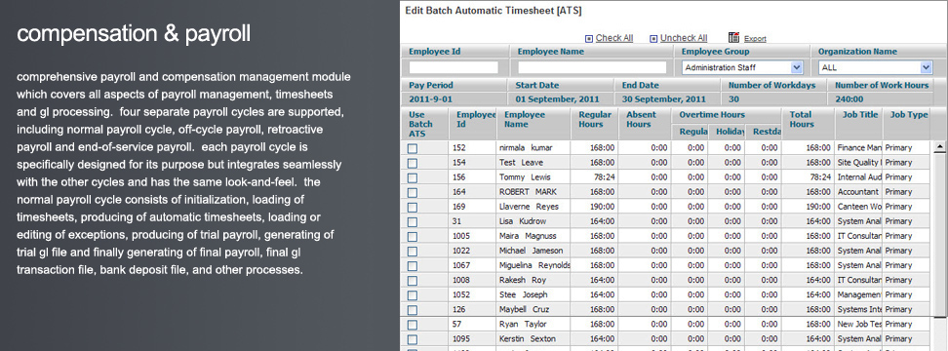The width and height of the screenshot is (948, 351).
Task: Enable Batch ATS for Lisa Kudrow
Action: 413,221
